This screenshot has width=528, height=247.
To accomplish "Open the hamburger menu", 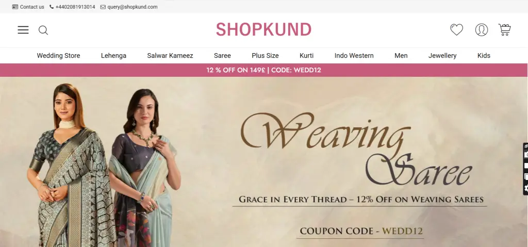I will tap(23, 30).
